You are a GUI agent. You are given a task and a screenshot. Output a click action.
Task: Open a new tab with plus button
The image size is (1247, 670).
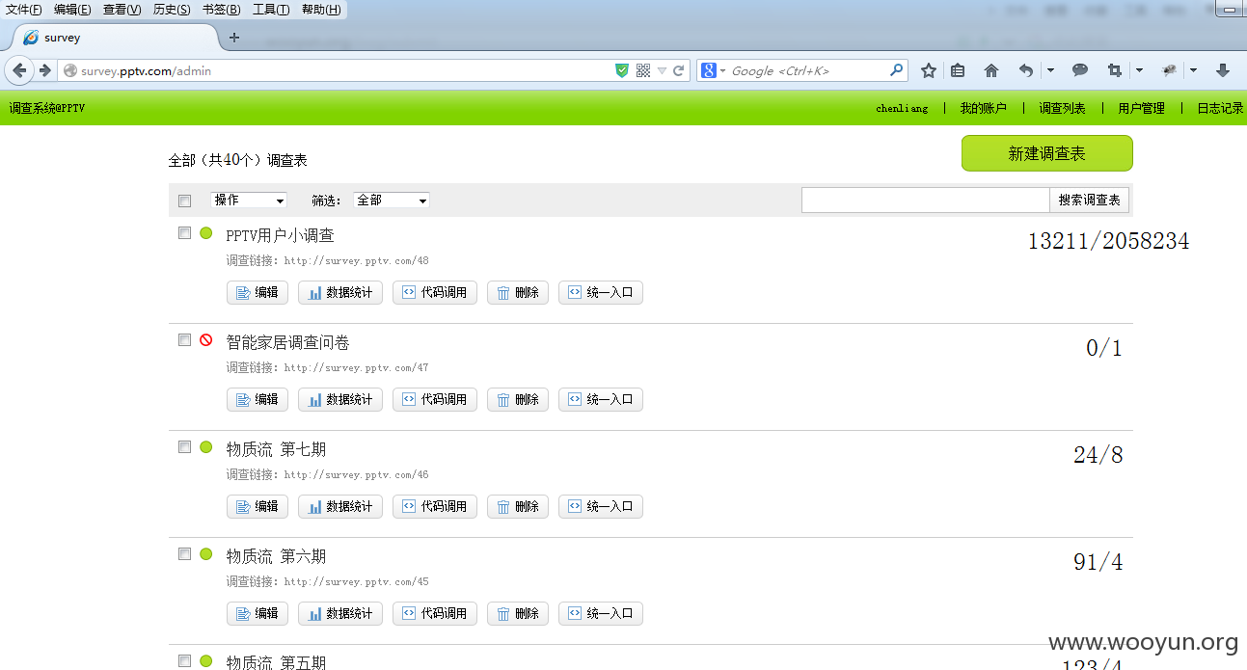click(234, 38)
